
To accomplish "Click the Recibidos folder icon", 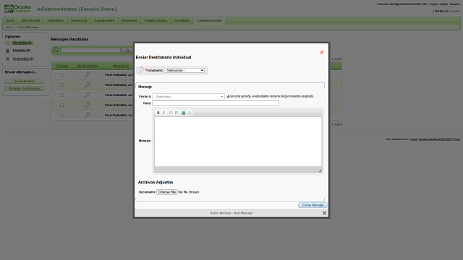I will [7, 43].
